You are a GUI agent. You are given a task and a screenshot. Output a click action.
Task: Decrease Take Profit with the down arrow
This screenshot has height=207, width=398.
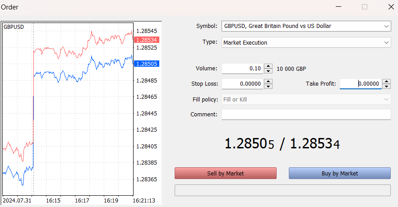click(387, 86)
